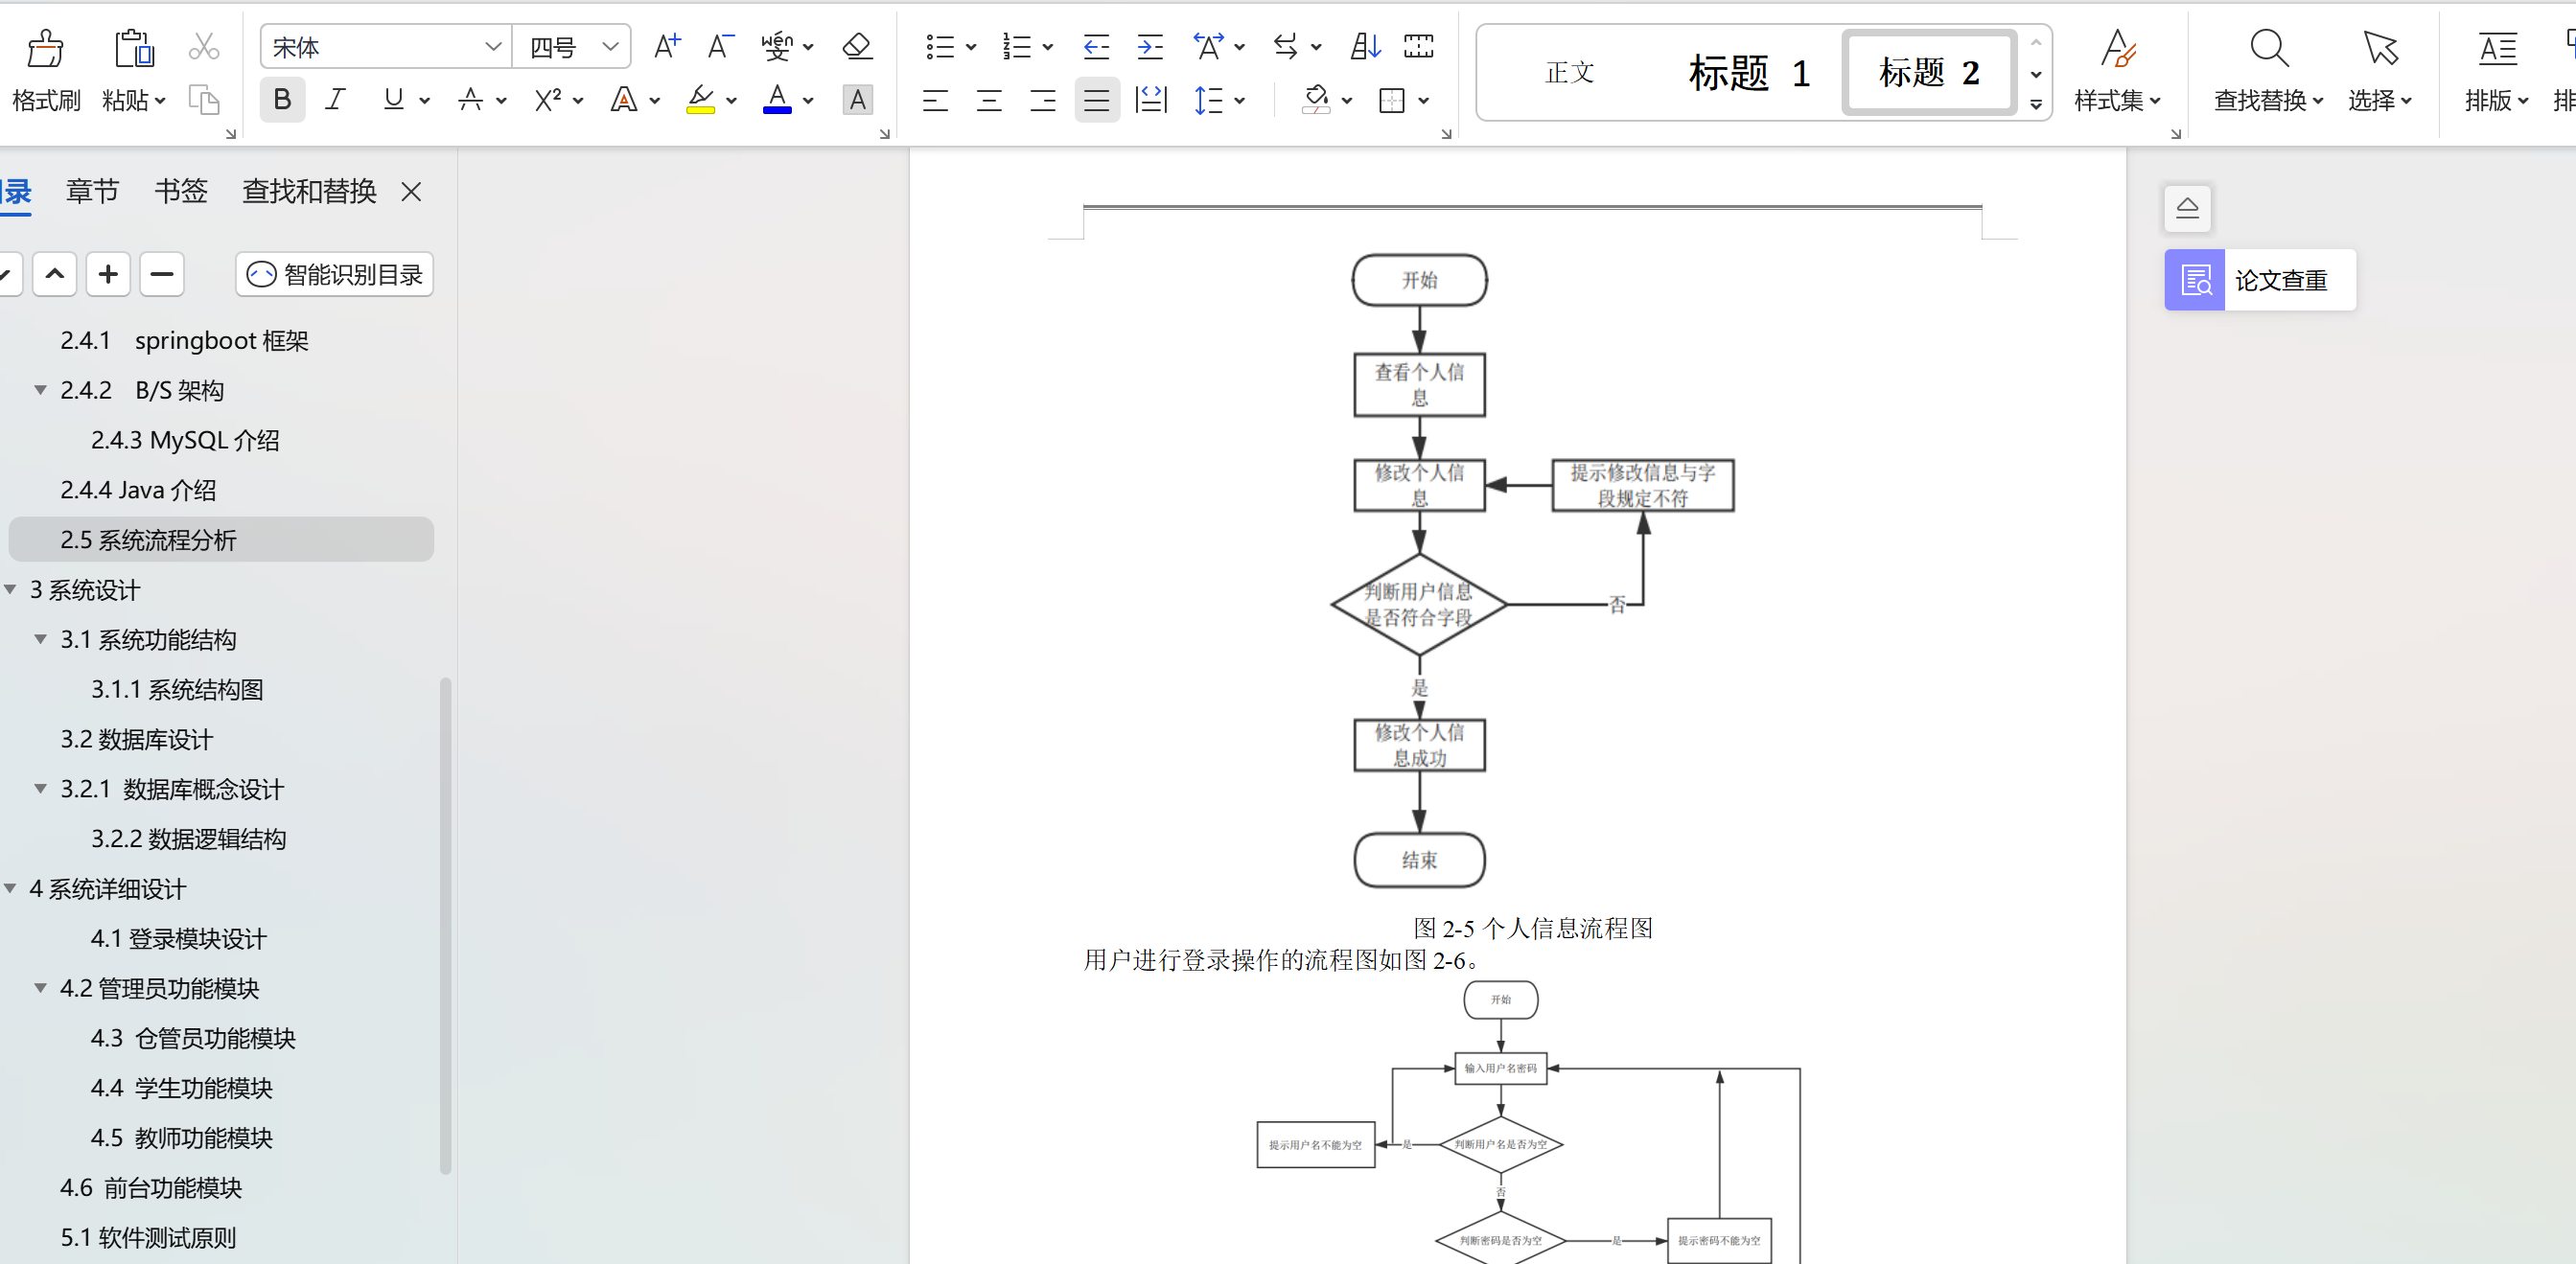
Task: Apply the 标题 1 style
Action: point(1748,73)
